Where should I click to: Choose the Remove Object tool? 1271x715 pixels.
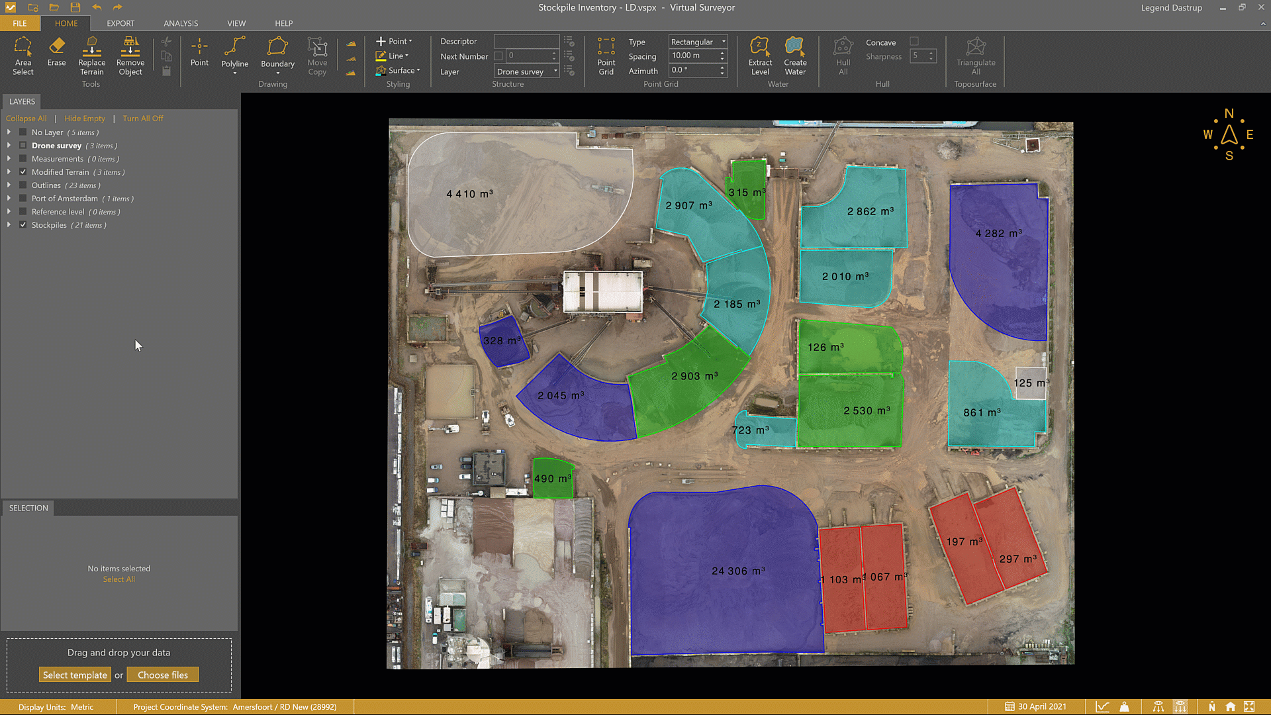coord(130,56)
